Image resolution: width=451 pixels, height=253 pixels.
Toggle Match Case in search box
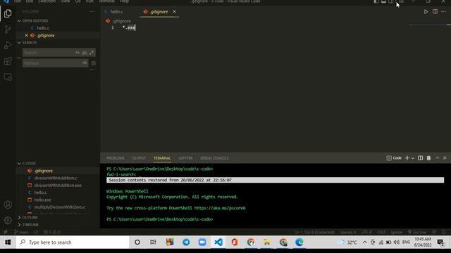coord(77,53)
